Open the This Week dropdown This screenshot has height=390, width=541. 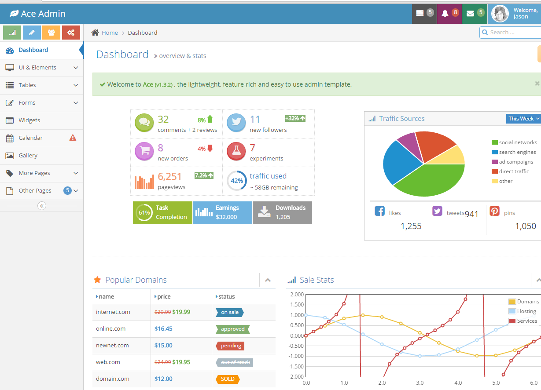[x=523, y=119]
